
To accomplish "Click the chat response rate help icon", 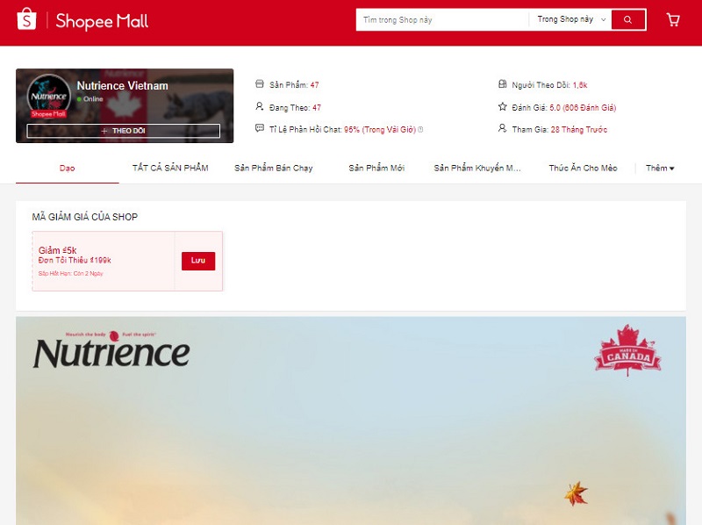I will coord(420,129).
